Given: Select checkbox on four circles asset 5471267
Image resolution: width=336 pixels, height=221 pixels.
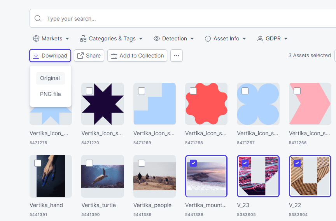Looking at the screenshot, I should tap(245, 91).
